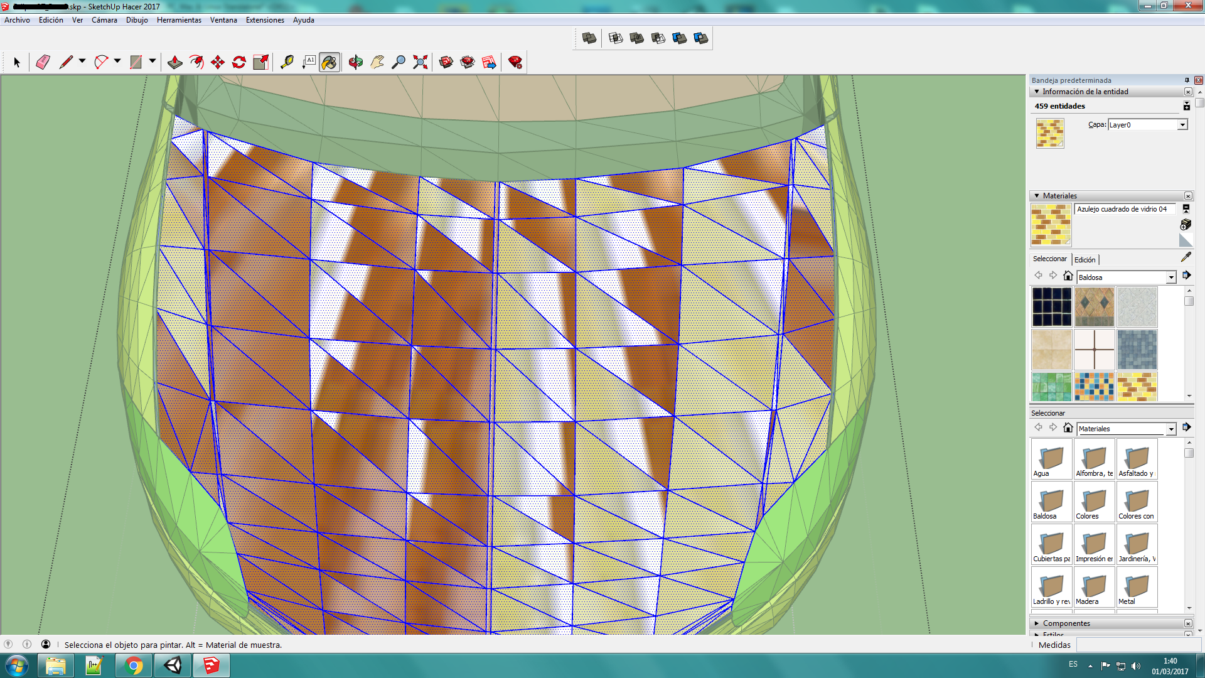
Task: Activate the Push/Pull tool
Action: (x=175, y=62)
